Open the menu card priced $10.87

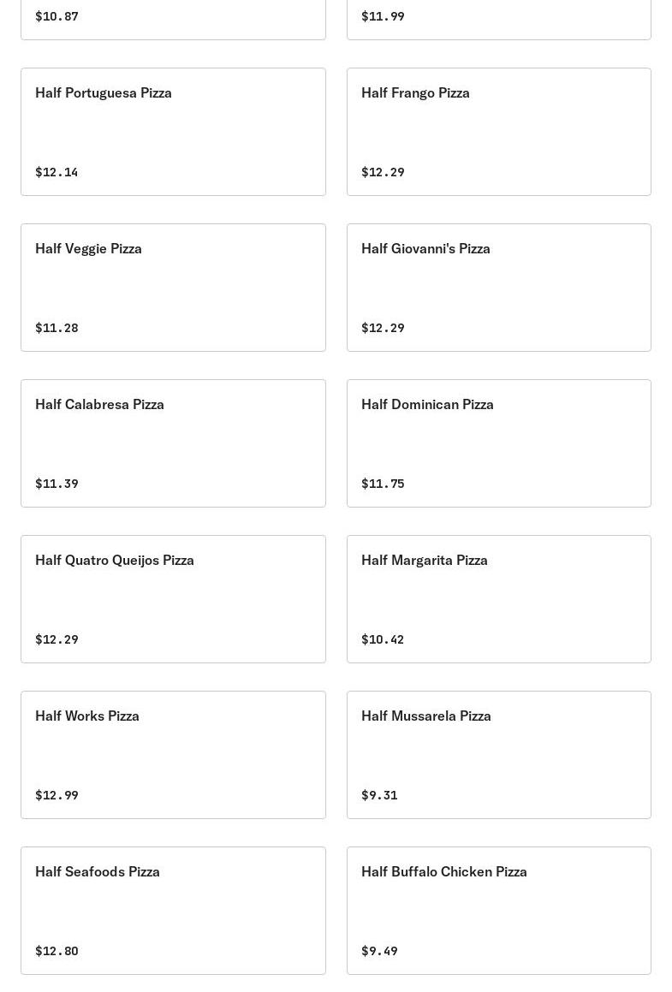pos(173,20)
